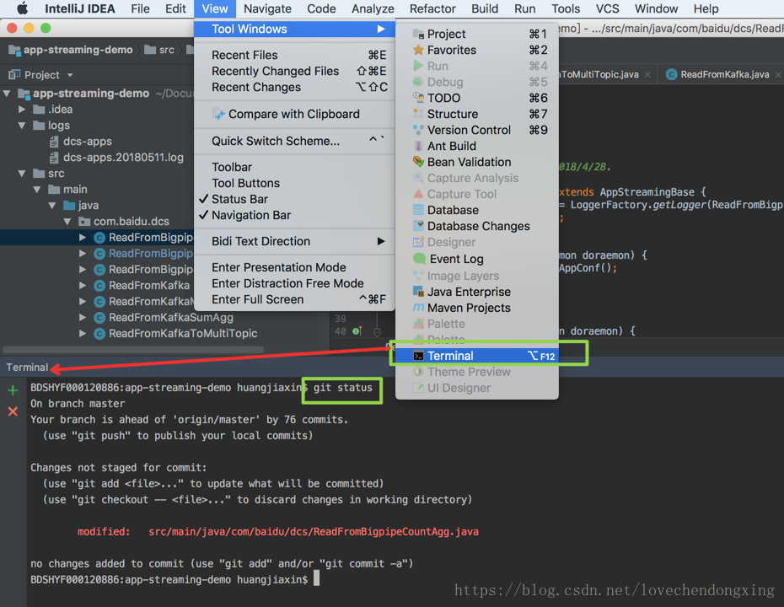Click the Compare with Clipboard icon

click(218, 114)
